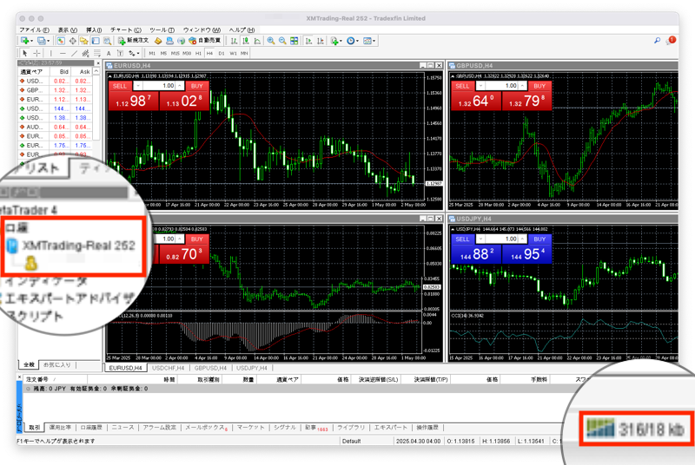Screen dimensions: 695x465
Task: Click the search magnifier icon
Action: click(x=657, y=41)
